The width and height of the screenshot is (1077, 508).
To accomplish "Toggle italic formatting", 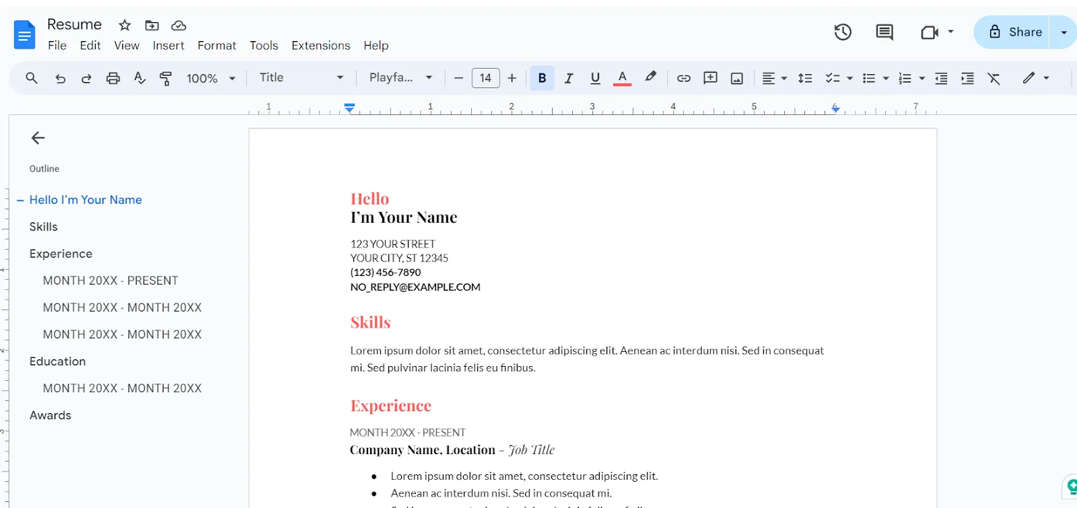I will pyautogui.click(x=569, y=78).
